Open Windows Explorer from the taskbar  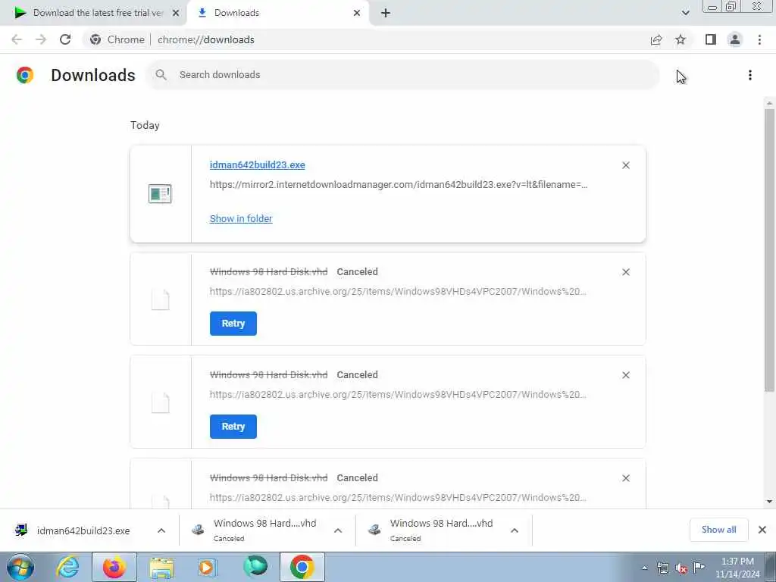pos(161,567)
